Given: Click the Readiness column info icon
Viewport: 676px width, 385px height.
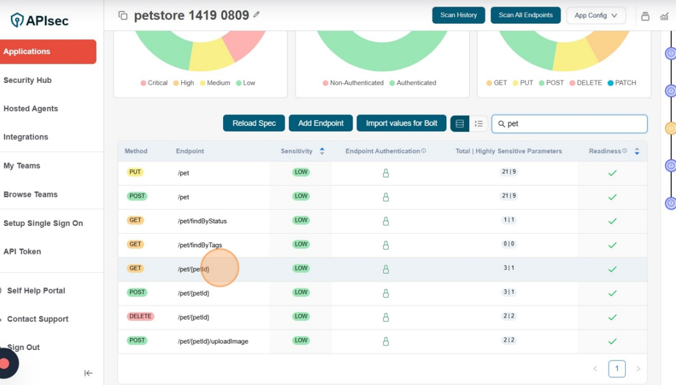Looking at the screenshot, I should pyautogui.click(x=623, y=151).
